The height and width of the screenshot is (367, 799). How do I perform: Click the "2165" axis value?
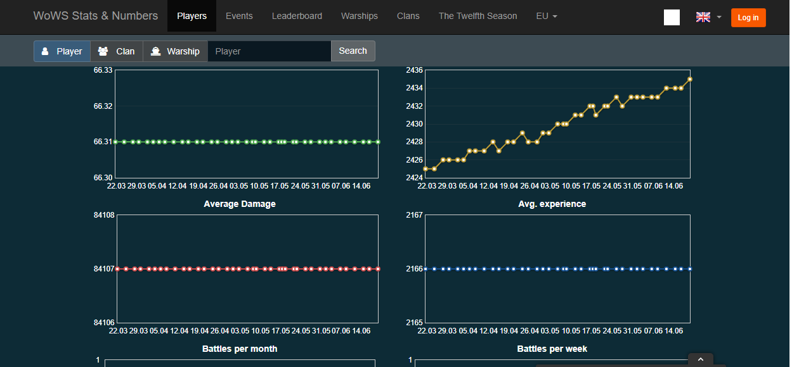(x=414, y=323)
